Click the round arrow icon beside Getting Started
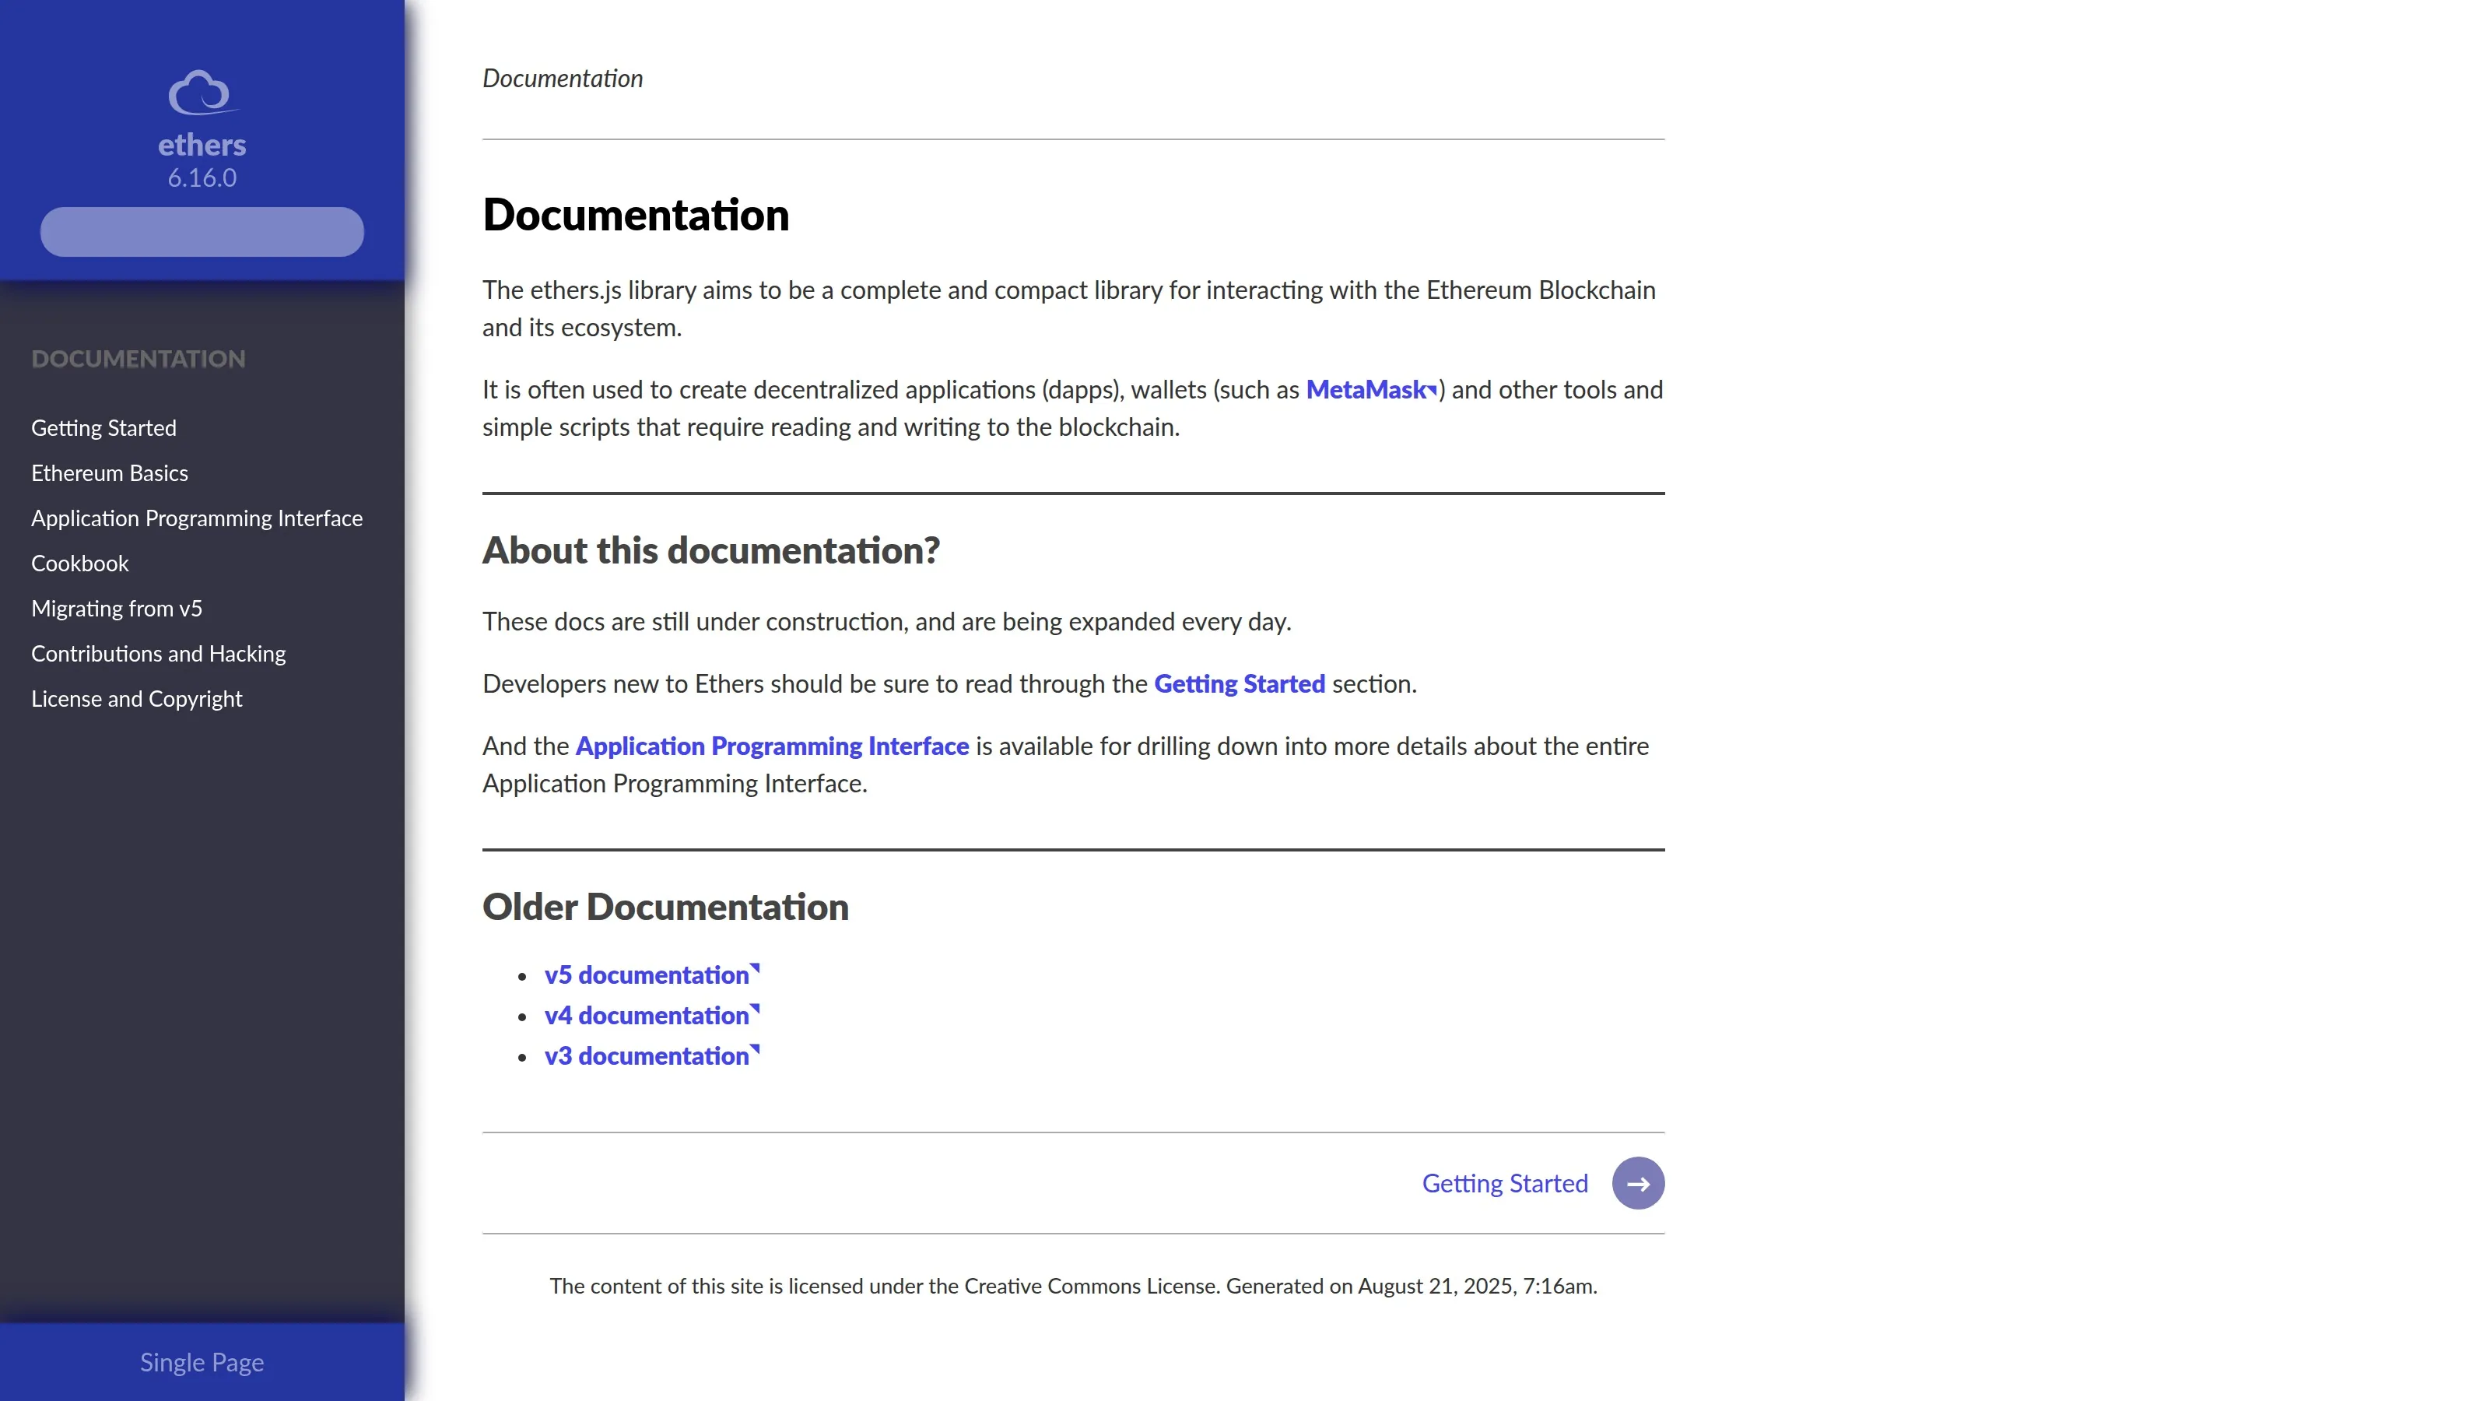Image resolution: width=2490 pixels, height=1401 pixels. 1637,1182
